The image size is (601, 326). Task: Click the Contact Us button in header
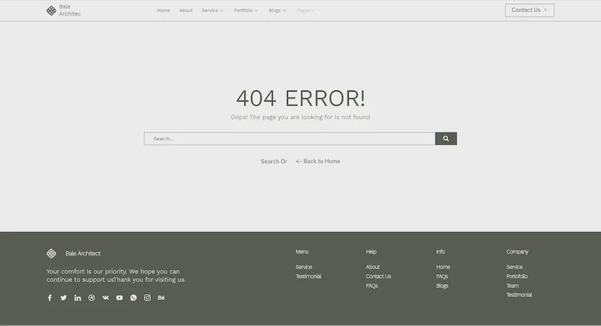(530, 10)
